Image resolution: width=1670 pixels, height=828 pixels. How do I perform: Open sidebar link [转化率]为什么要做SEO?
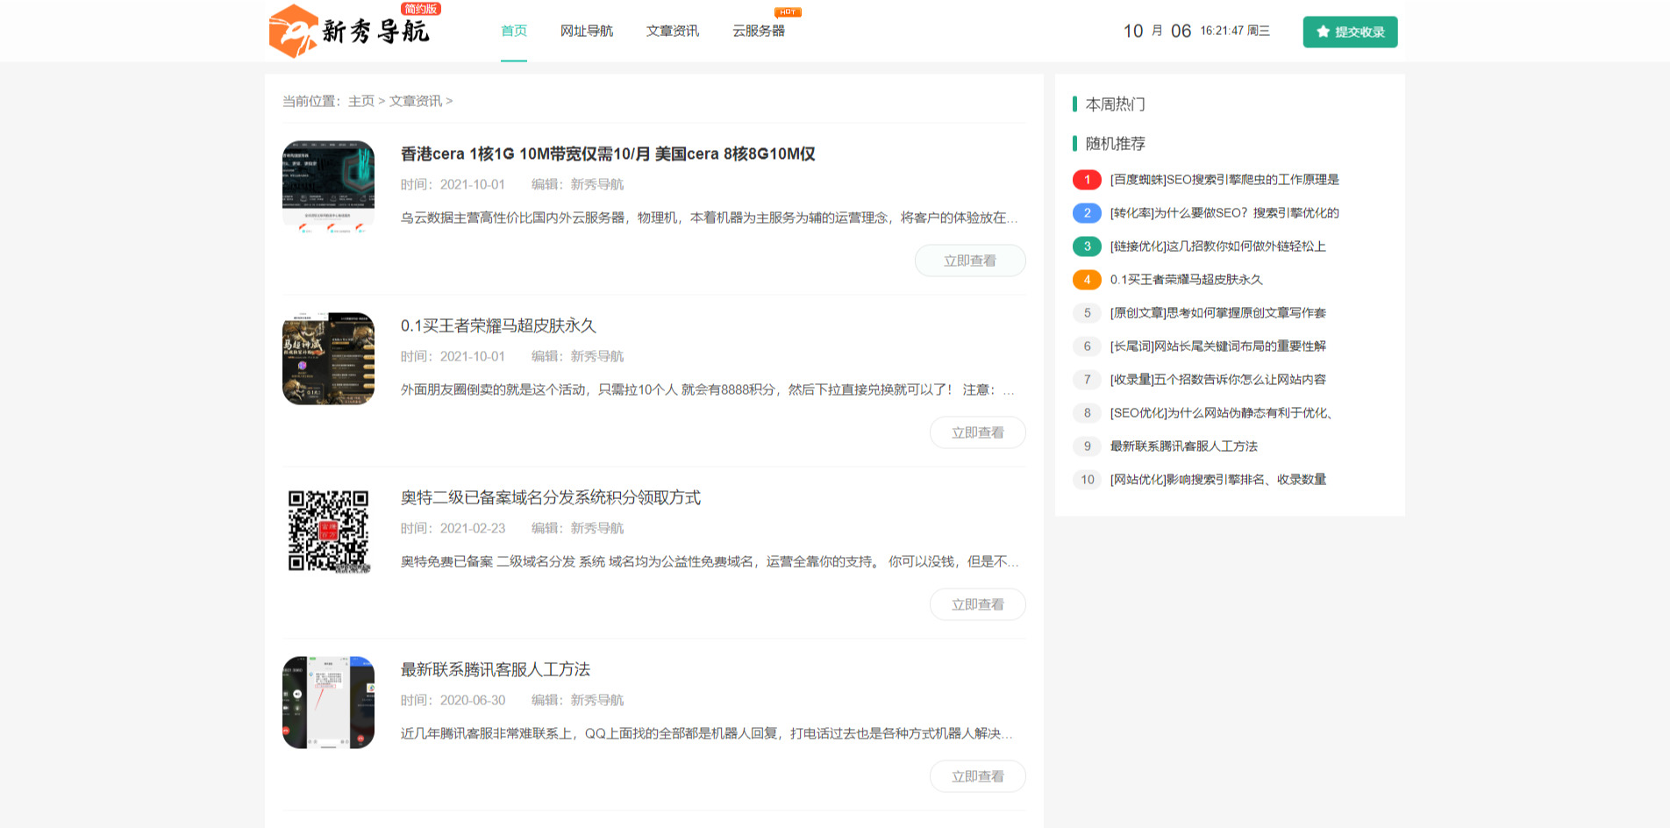[1224, 213]
